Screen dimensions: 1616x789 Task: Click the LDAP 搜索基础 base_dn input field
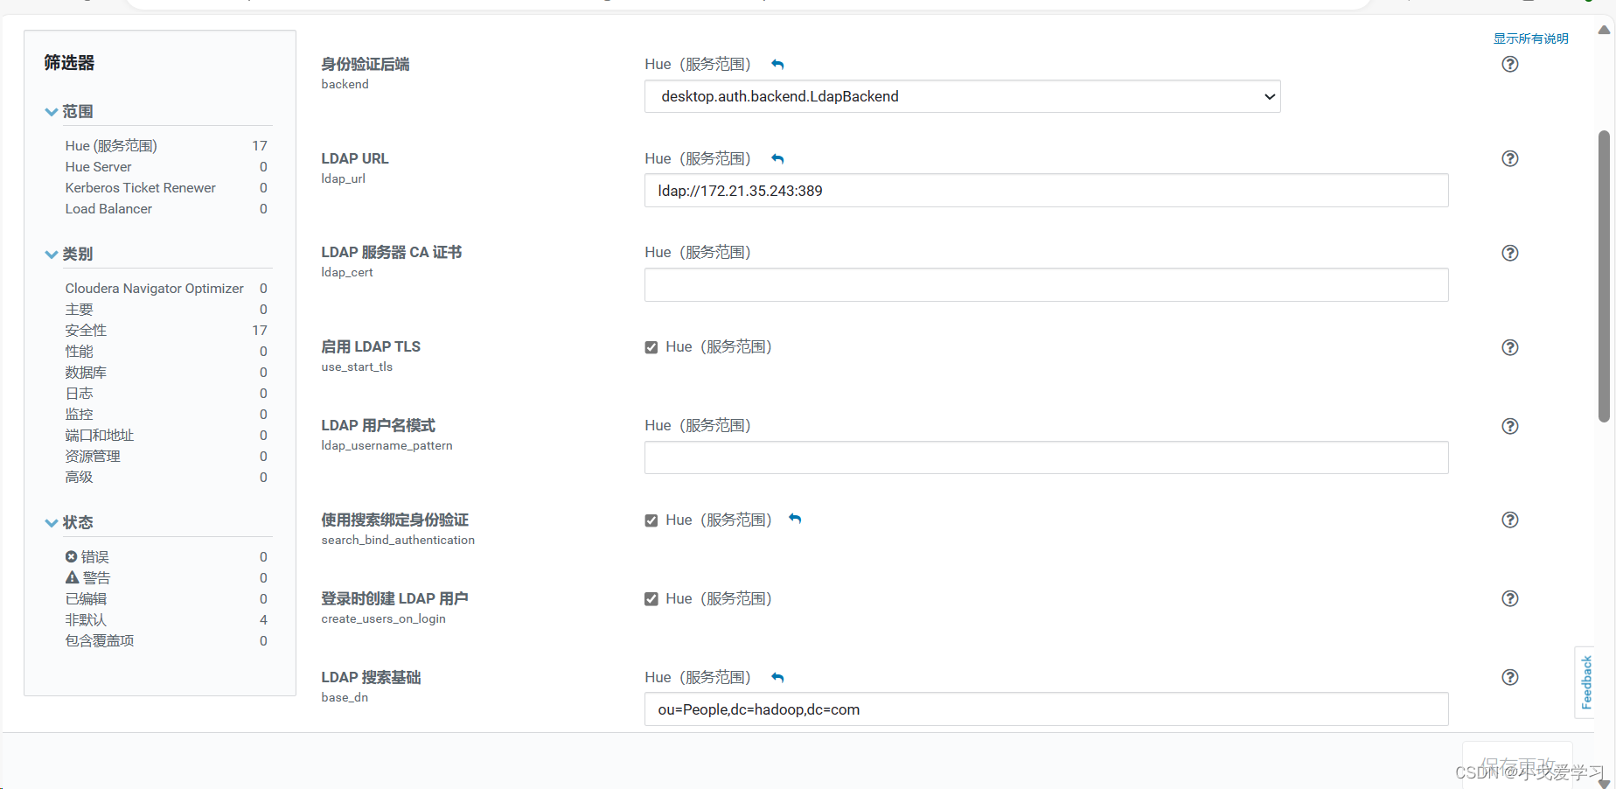[x=1046, y=709]
